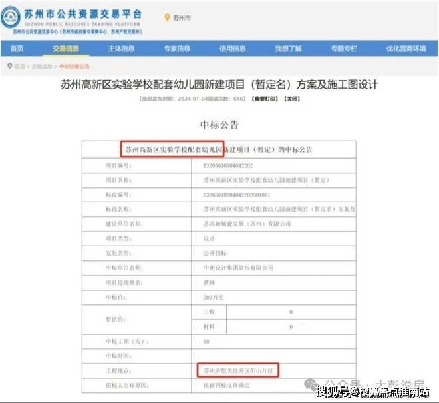The width and height of the screenshot is (439, 403).
Task: Click the 项目经理姓名 value cell
Action: click(274, 282)
